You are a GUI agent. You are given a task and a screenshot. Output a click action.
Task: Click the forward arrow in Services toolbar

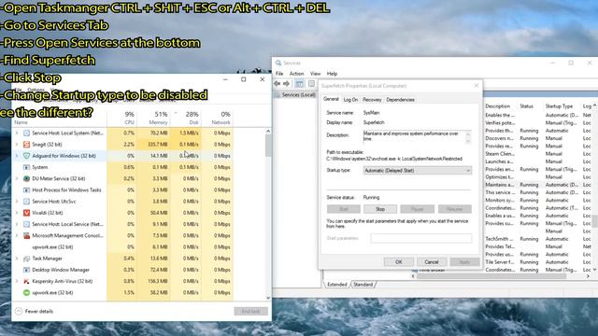coord(286,83)
